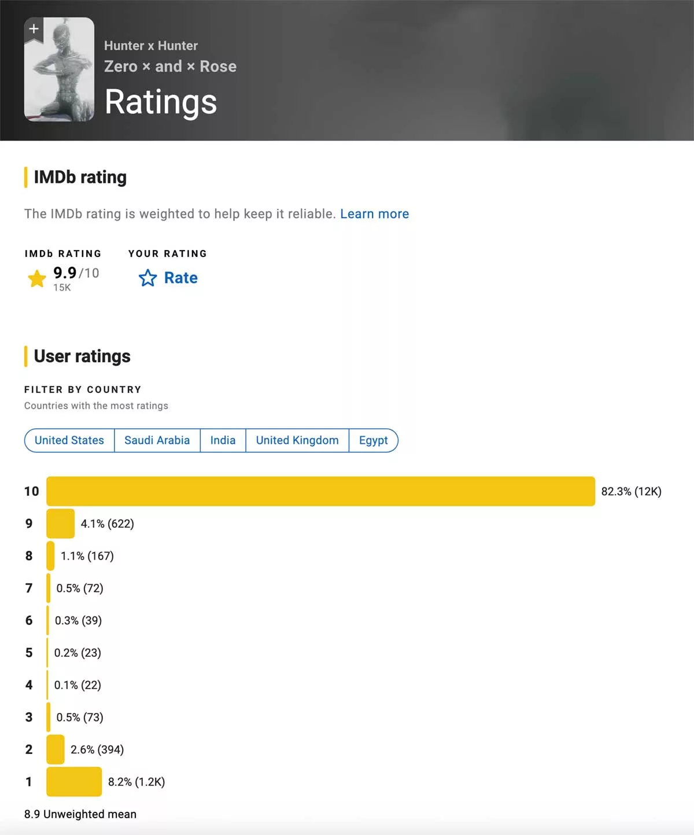
Task: Click the 10-star rating bar
Action: [320, 491]
